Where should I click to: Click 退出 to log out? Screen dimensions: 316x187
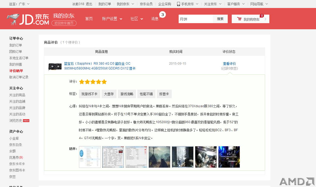(89, 4)
